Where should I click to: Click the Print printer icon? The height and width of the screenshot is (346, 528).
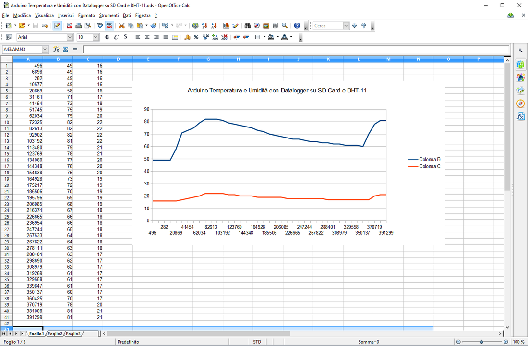[x=78, y=25]
